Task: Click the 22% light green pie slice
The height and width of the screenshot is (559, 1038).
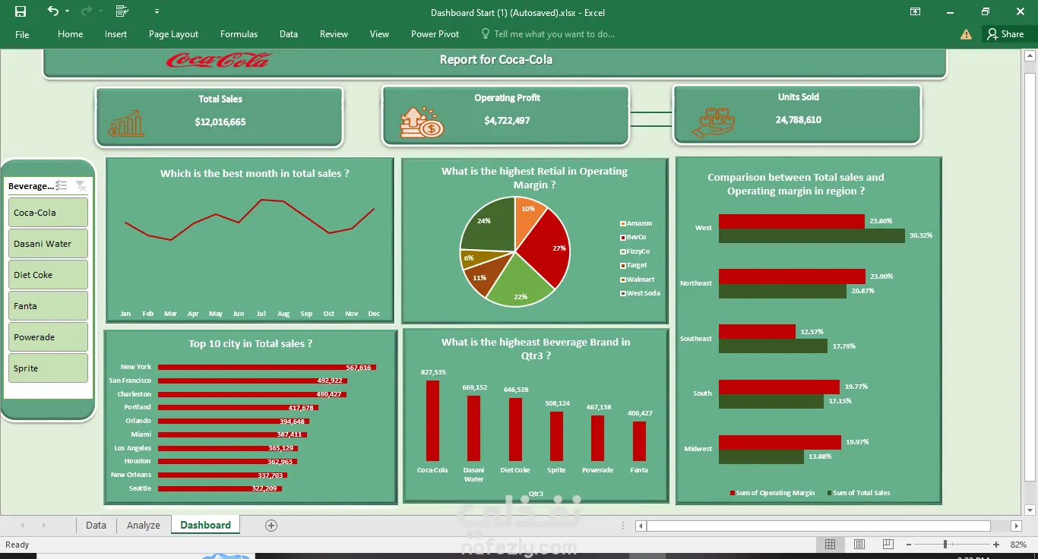Action: [x=520, y=285]
